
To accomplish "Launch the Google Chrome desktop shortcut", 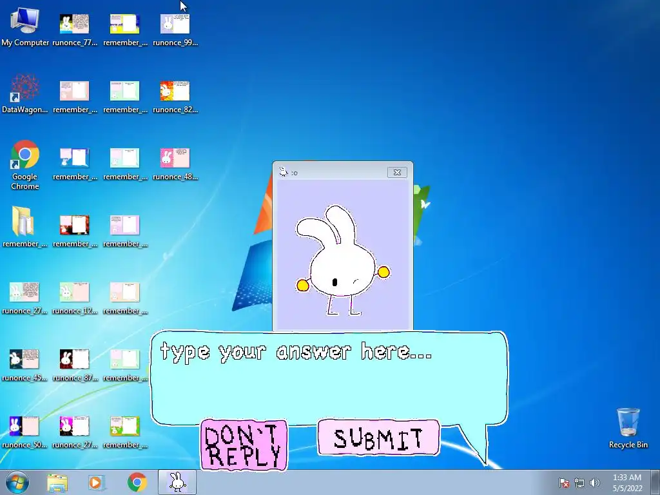I will pos(25,165).
